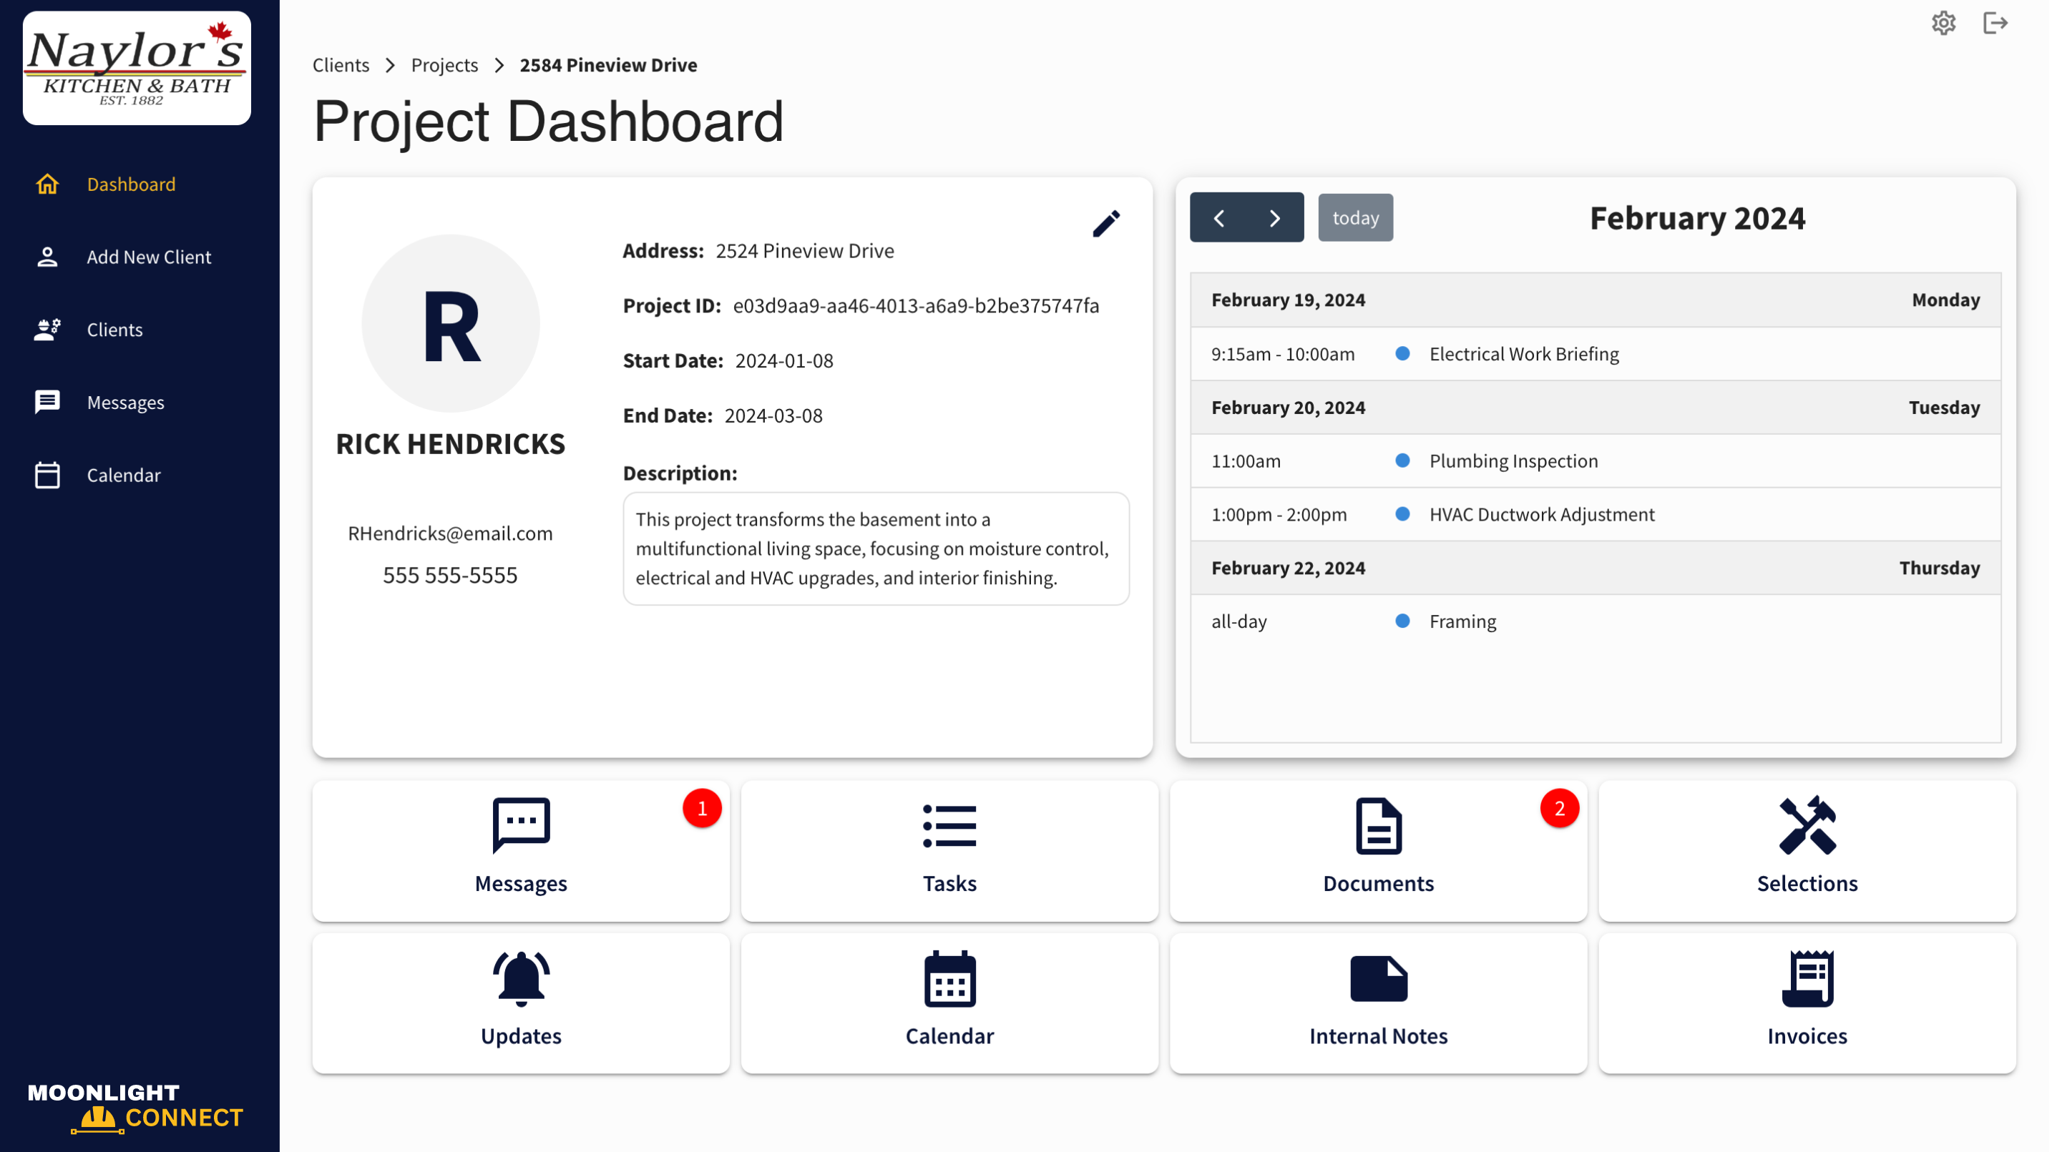Select the February 19, 2024 date header
Screen dimensions: 2052x1152
click(1596, 300)
